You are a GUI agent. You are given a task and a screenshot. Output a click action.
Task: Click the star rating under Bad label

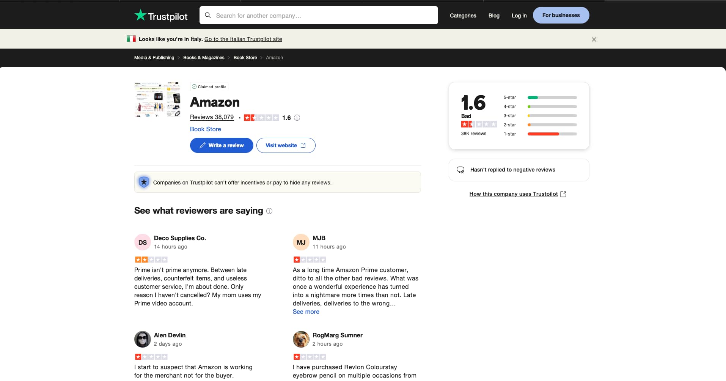[x=479, y=124]
